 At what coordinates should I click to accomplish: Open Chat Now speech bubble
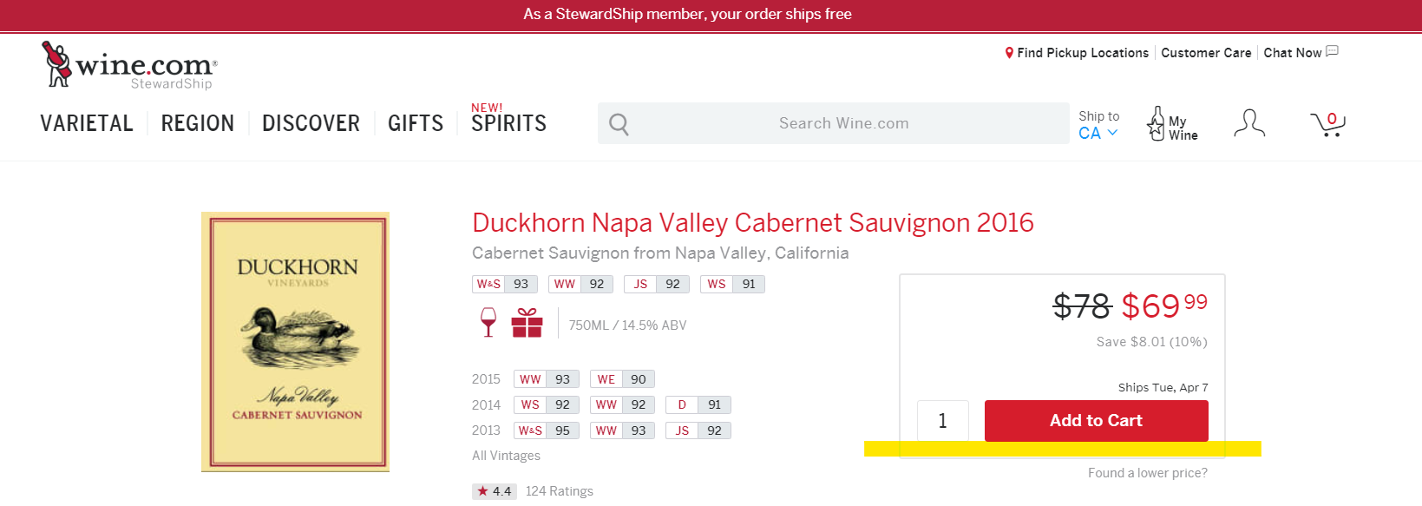click(x=1333, y=51)
